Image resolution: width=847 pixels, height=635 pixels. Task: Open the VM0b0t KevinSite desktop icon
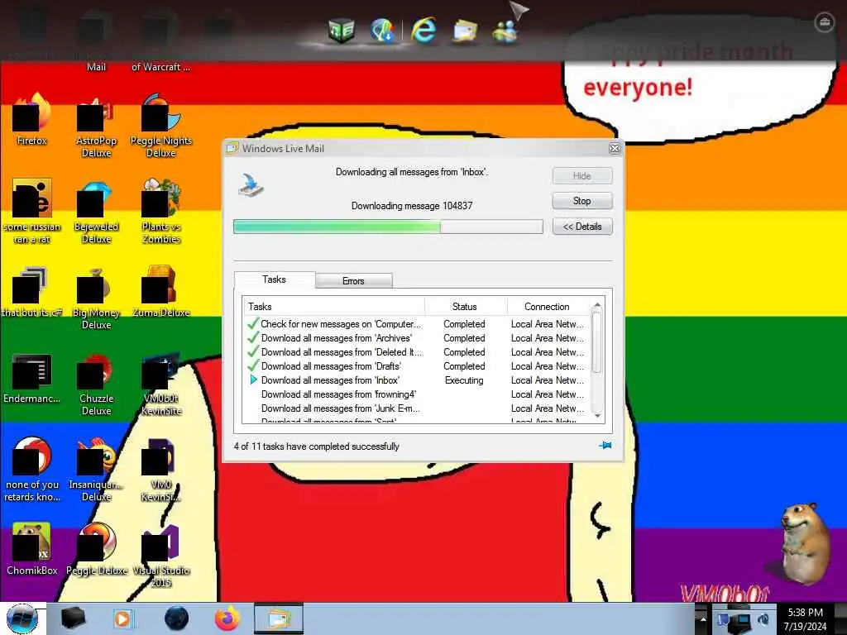point(161,384)
